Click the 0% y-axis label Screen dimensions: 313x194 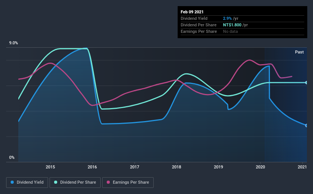click(x=12, y=158)
